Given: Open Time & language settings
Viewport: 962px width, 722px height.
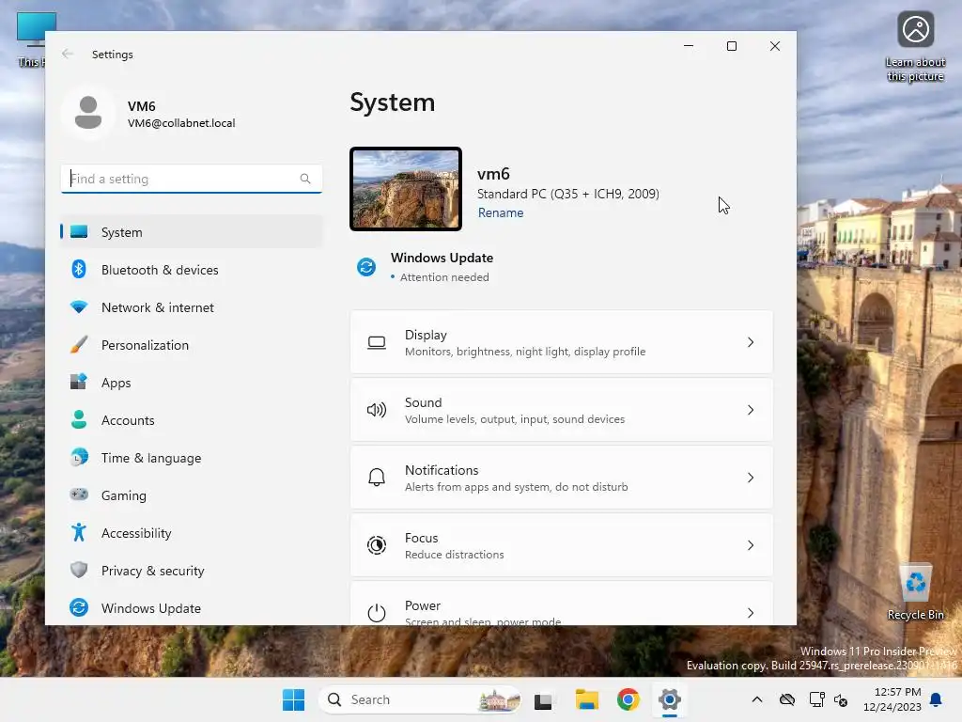Looking at the screenshot, I should (192, 458).
